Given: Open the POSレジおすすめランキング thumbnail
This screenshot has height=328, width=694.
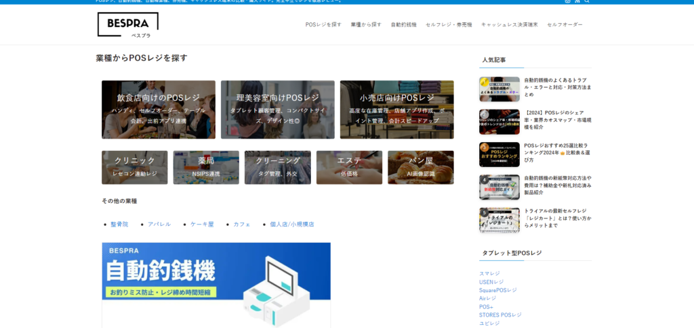Looking at the screenshot, I should pos(499,154).
